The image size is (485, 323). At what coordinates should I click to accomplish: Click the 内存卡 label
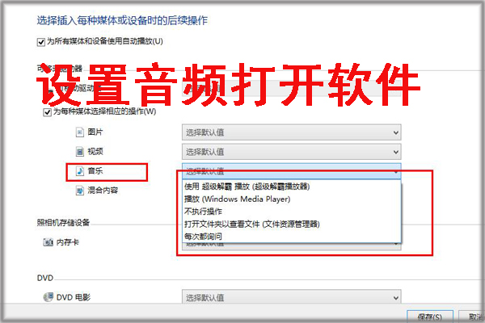(x=67, y=242)
